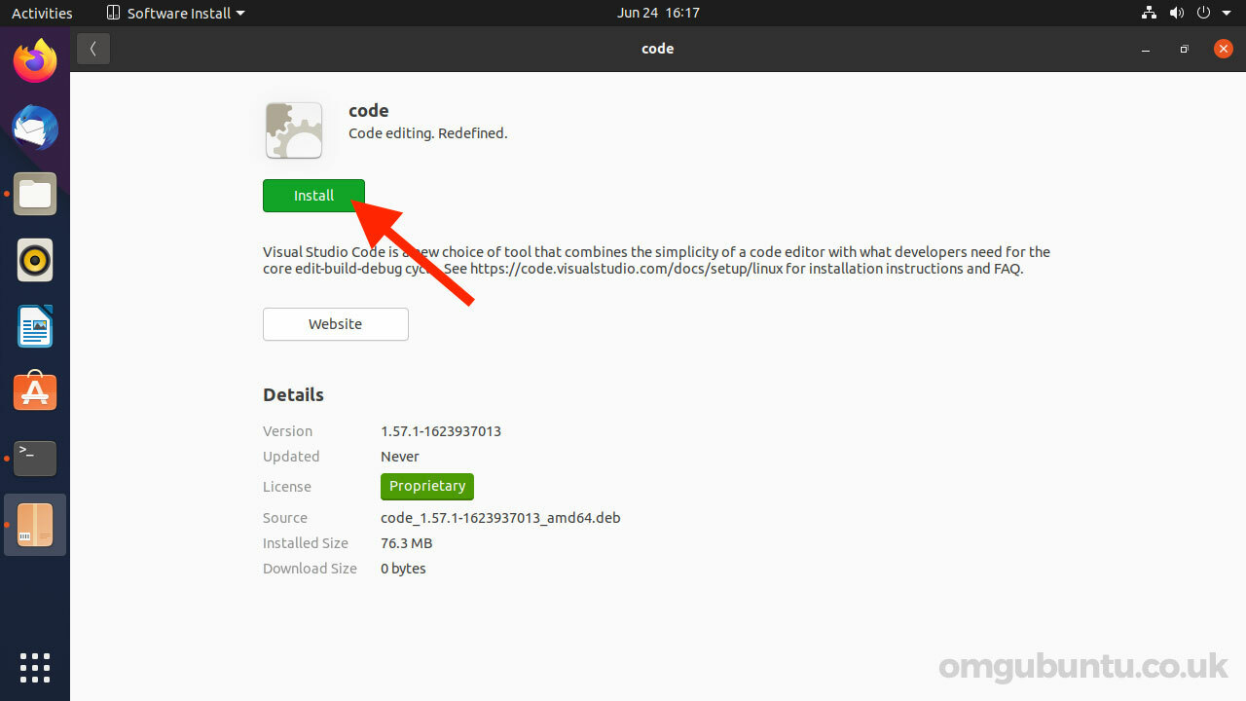This screenshot has height=701, width=1246.
Task: Click Installed Size value 76.3 MB
Action: coord(406,543)
